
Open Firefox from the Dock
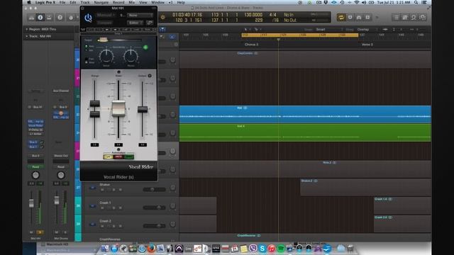click(x=151, y=249)
